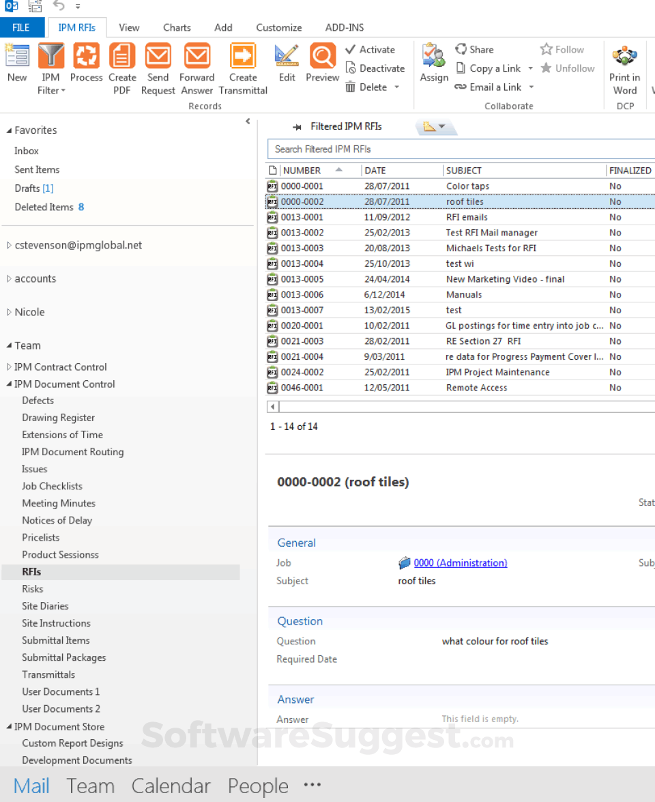Click the horizontal scrollbar left arrow
655x802 pixels.
(272, 407)
